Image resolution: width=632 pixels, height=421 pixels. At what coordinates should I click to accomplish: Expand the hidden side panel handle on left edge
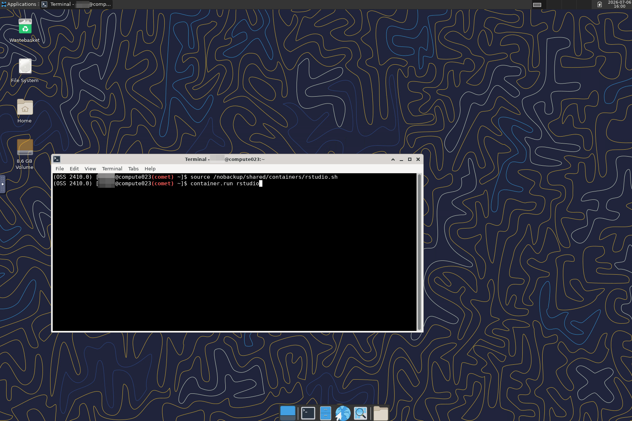tap(3, 184)
